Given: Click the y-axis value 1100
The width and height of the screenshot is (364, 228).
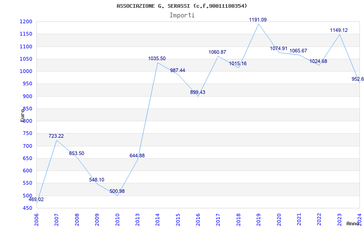Looking at the screenshot, I should click(x=26, y=47).
